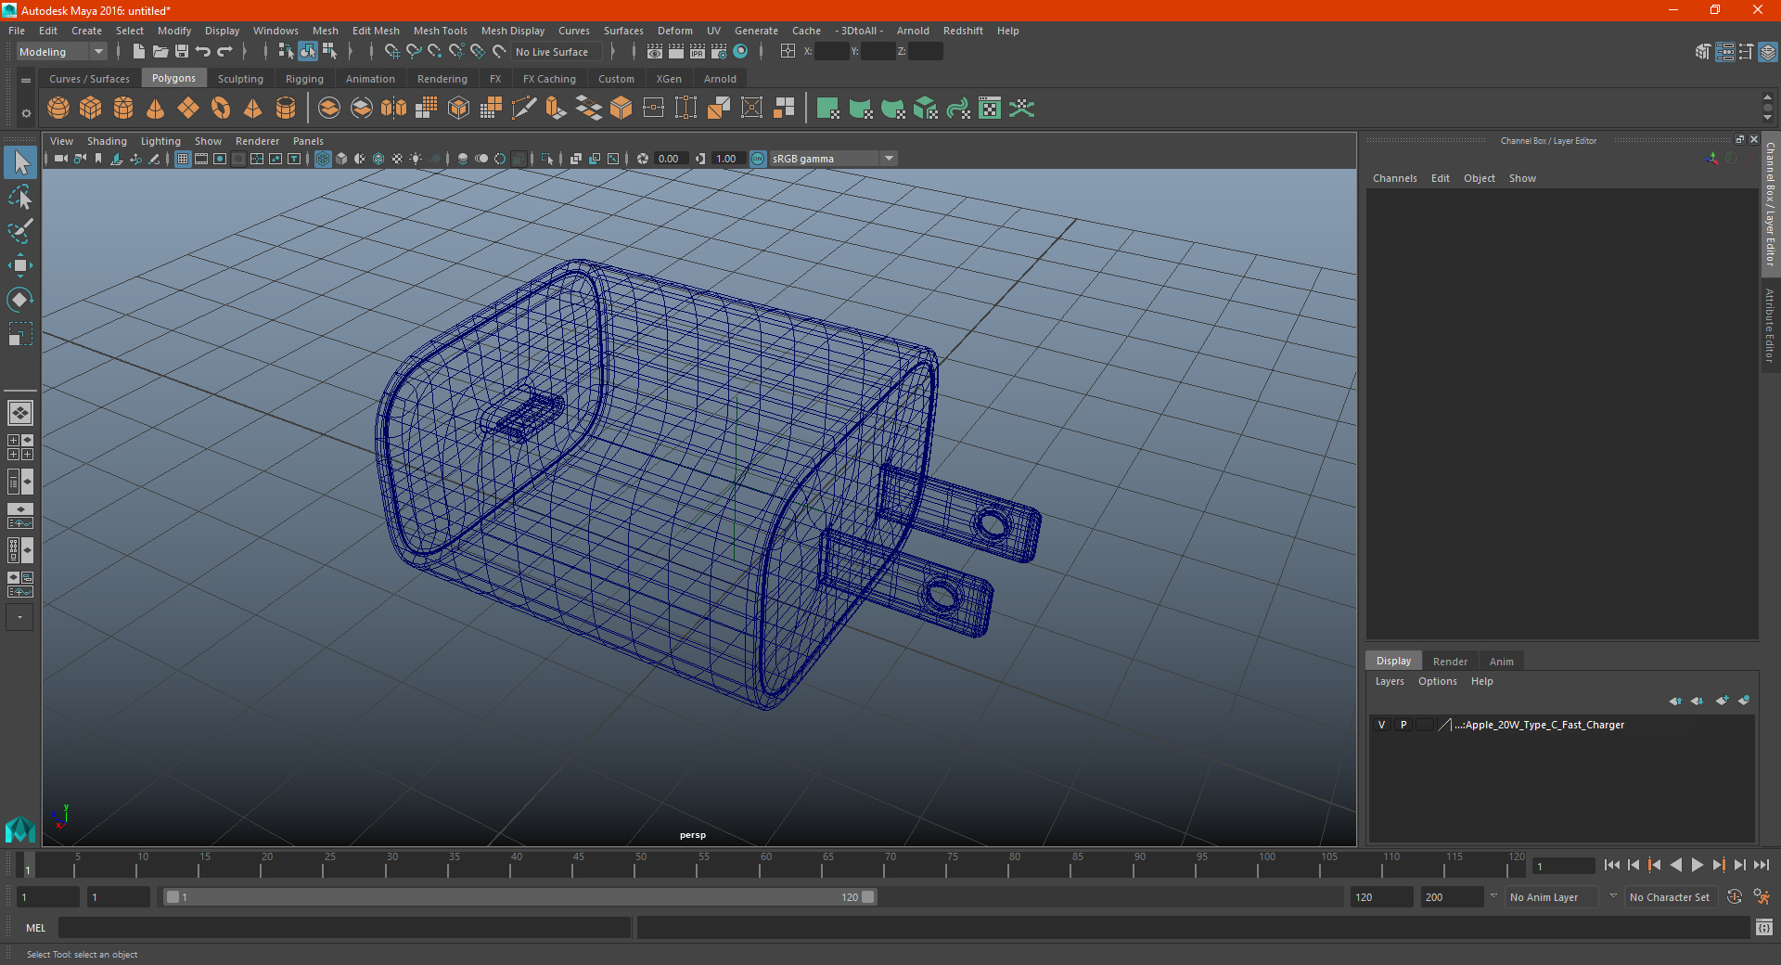The width and height of the screenshot is (1781, 965).
Task: Toggle snap to grids
Action: pos(391,52)
